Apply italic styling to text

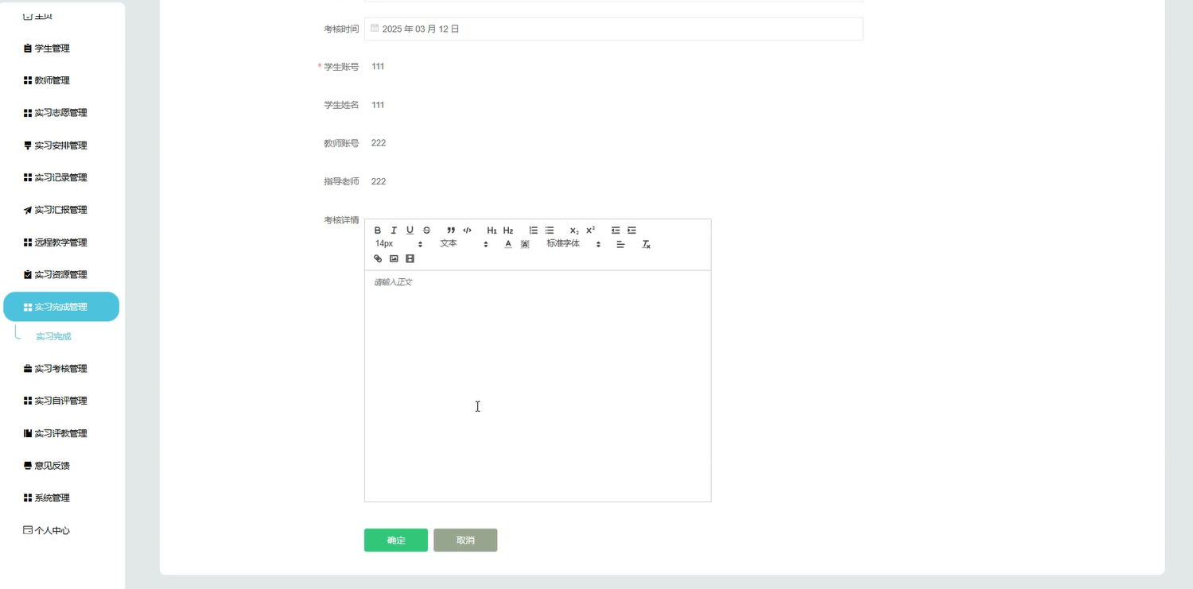pos(394,230)
